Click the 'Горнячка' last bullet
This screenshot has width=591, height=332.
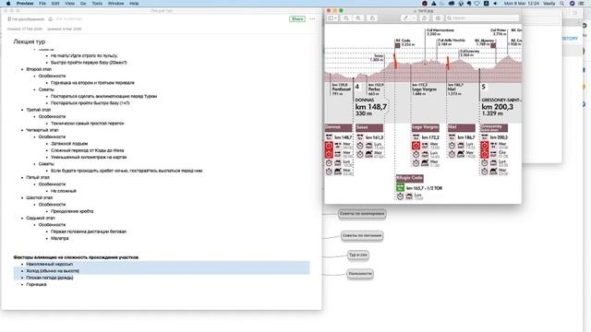(x=36, y=285)
